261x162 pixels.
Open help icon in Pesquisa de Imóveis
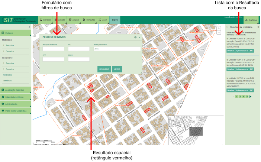click(x=135, y=37)
